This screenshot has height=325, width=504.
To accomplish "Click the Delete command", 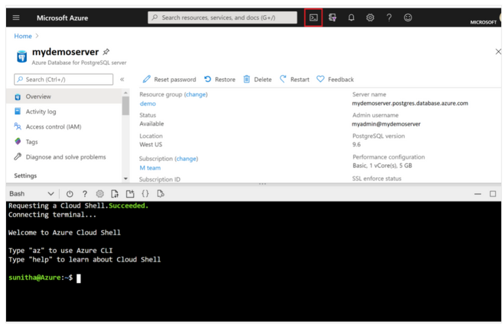I will point(257,79).
